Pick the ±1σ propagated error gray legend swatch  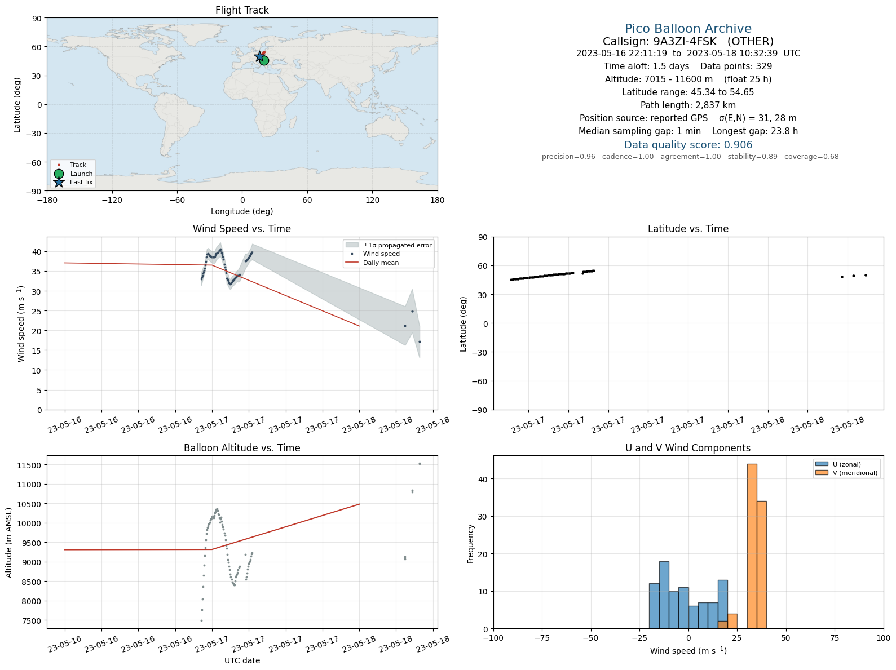coord(352,245)
